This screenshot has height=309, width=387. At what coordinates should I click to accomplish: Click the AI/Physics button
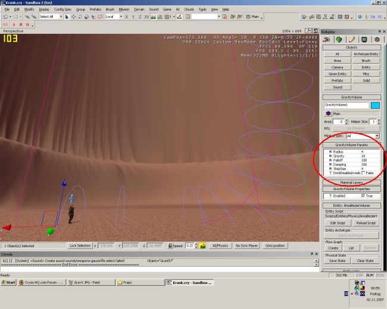click(220, 245)
